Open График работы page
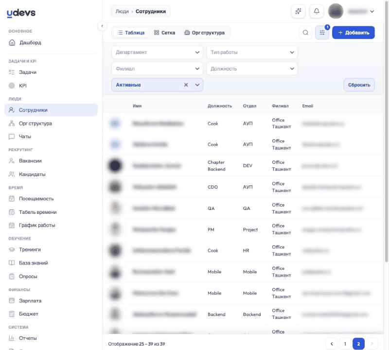This screenshot has width=389, height=350. (51, 225)
